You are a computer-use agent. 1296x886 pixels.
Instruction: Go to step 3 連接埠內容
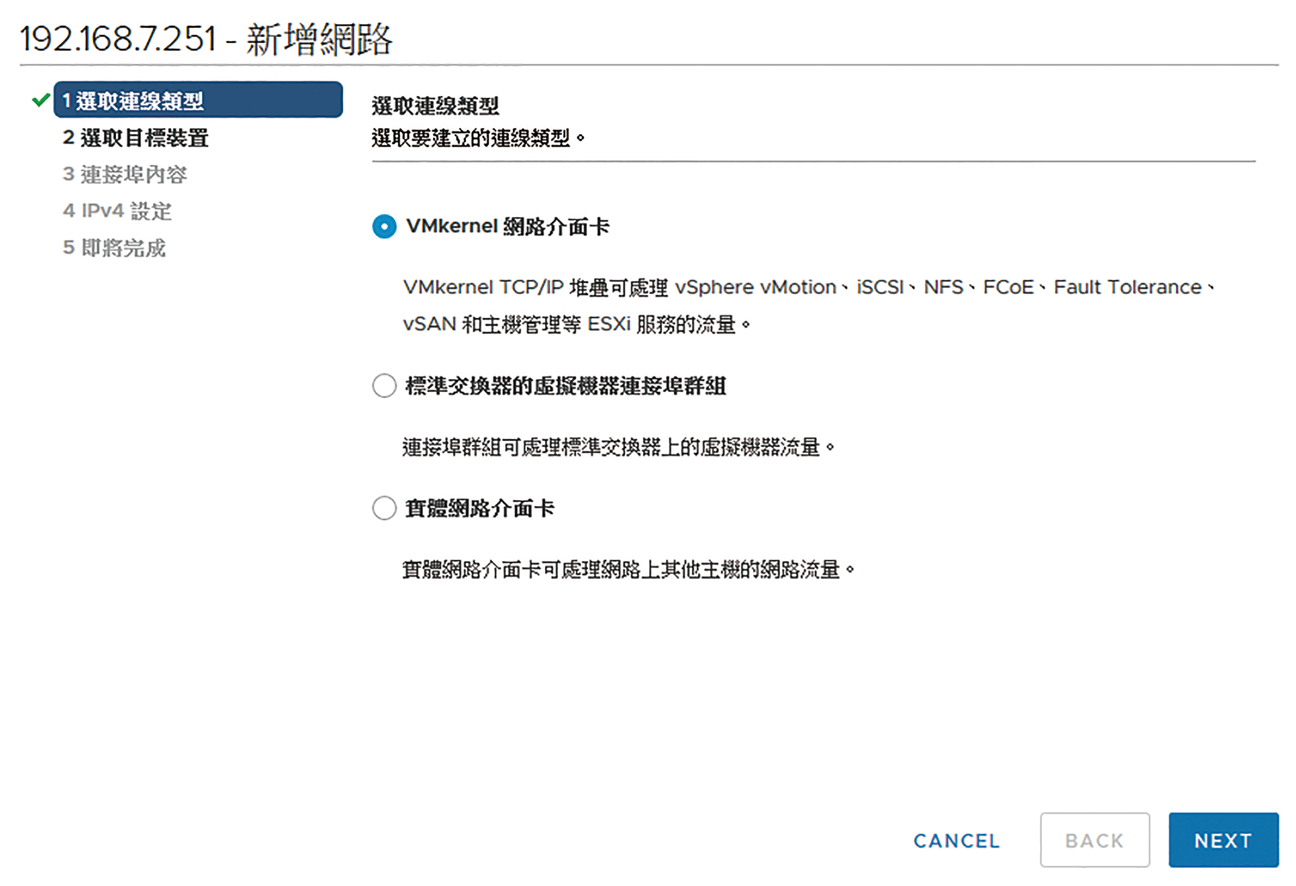125,174
